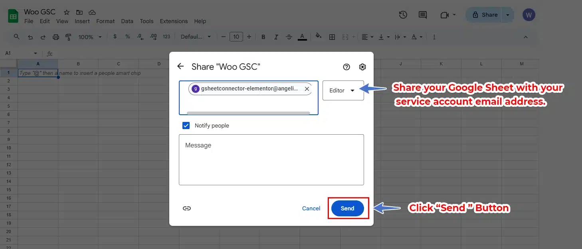
Task: Remove the gsheetconnector email chip
Action: coord(307,89)
